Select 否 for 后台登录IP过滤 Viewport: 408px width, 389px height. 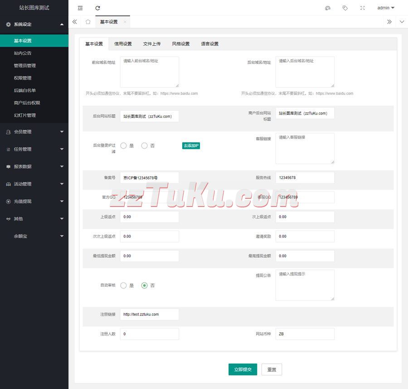(x=145, y=146)
